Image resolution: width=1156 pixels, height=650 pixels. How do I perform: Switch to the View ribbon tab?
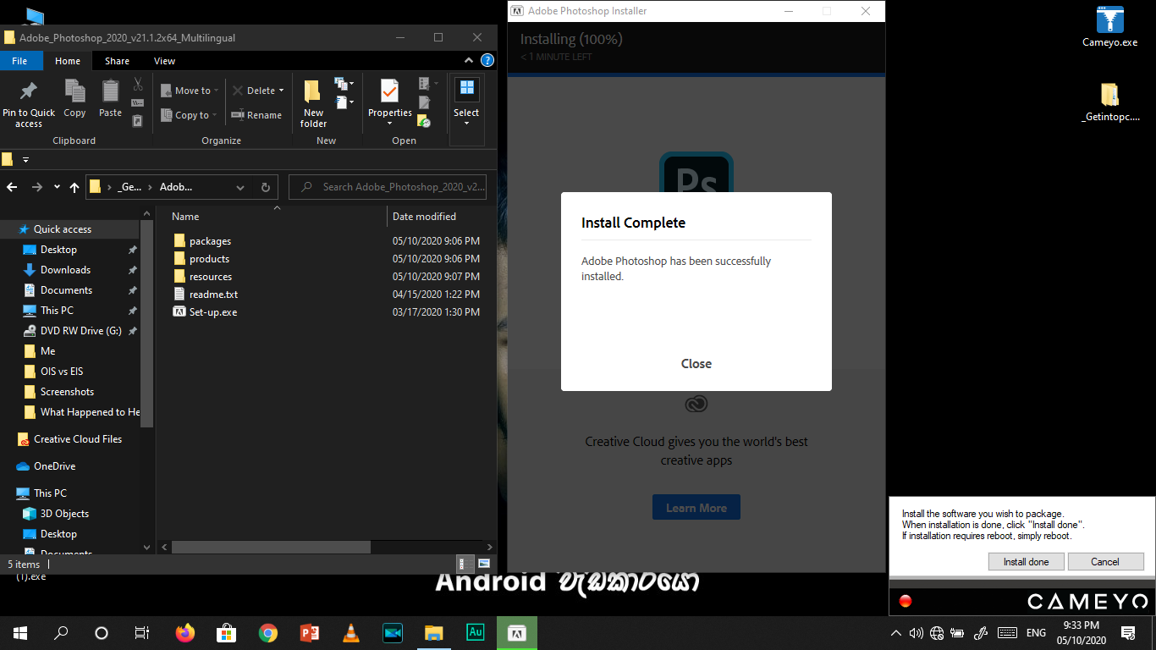pos(164,61)
